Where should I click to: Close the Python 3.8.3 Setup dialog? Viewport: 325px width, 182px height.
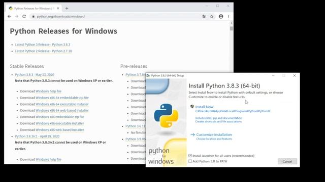point(295,75)
